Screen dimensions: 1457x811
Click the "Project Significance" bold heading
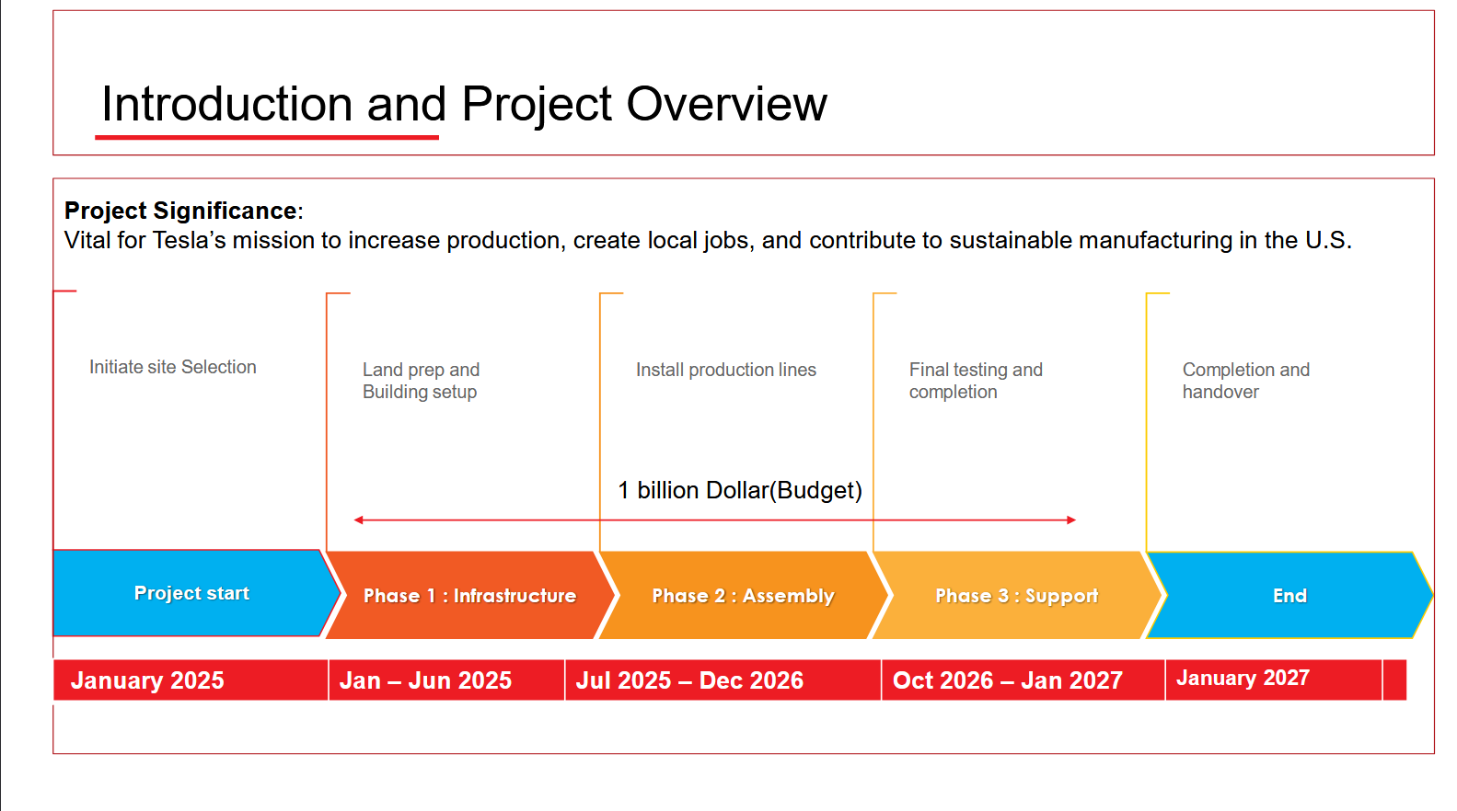click(x=181, y=211)
